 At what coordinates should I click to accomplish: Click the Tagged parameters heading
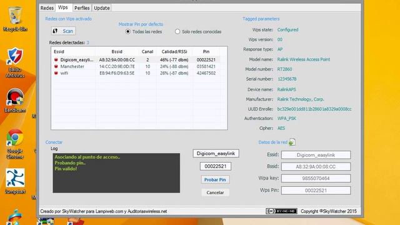[x=261, y=19]
